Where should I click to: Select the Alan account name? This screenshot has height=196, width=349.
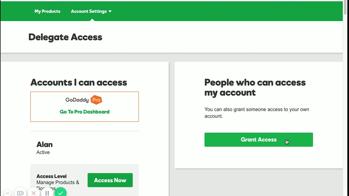(x=44, y=145)
